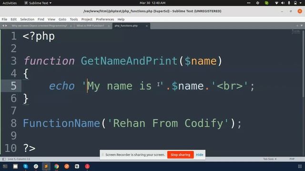Click the microphone indicator icon

[x=289, y=3]
